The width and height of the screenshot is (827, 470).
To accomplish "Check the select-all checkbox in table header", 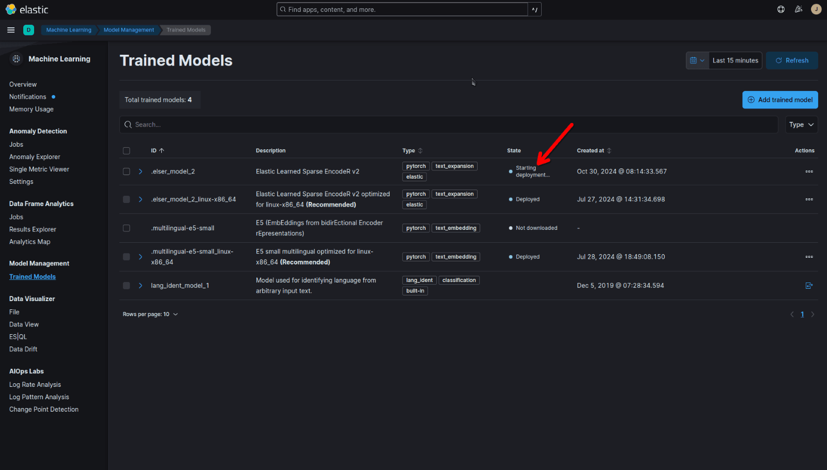I will (126, 150).
